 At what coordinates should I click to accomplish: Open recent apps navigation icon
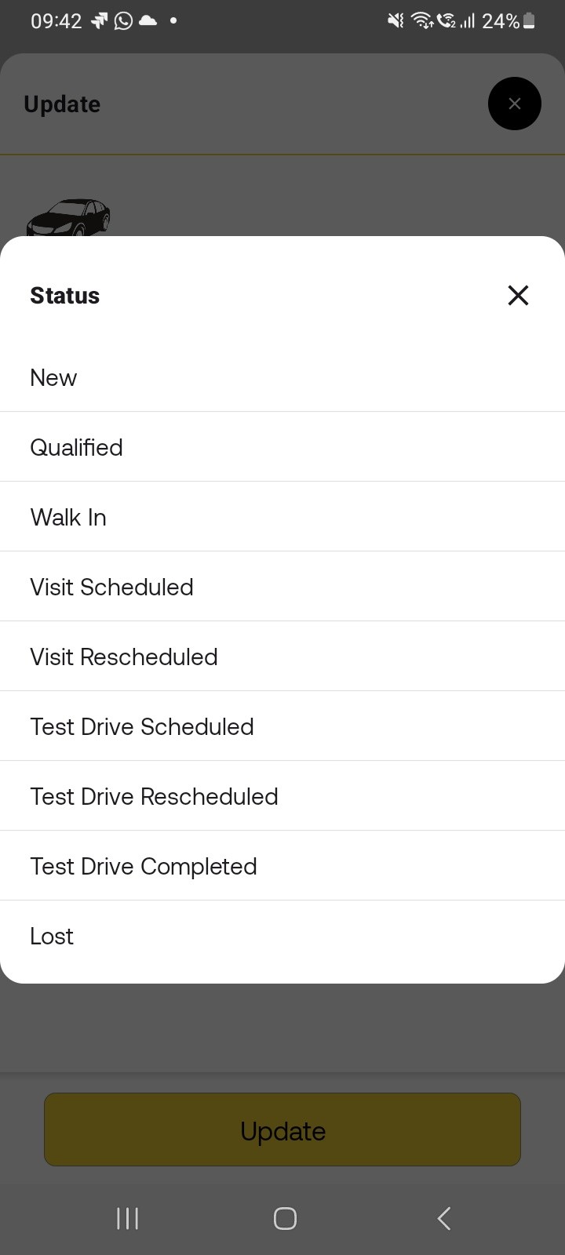(x=127, y=1218)
